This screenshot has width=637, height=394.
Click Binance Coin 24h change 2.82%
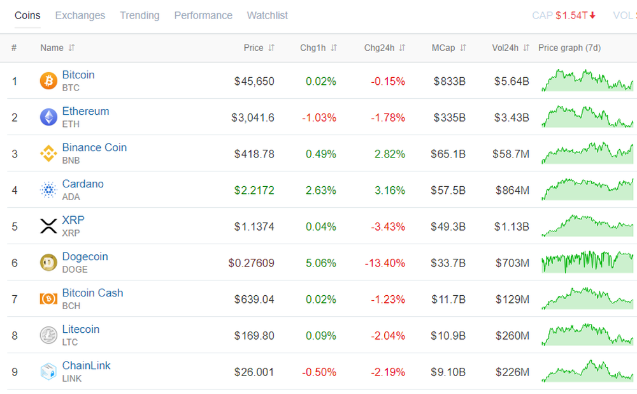click(x=390, y=154)
